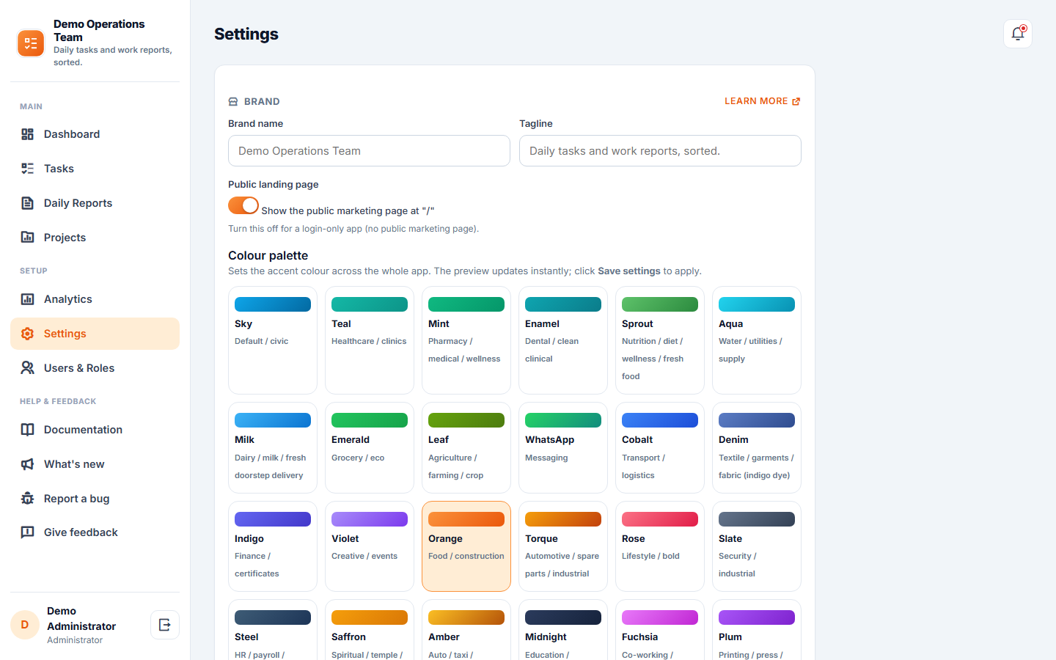Screen dimensions: 1056x660
Task: Open Daily Reports from sidebar
Action: point(95,203)
